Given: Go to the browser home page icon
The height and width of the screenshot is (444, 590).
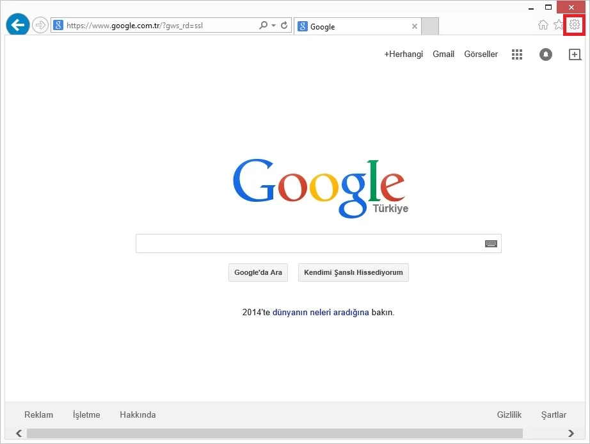Looking at the screenshot, I should tap(543, 25).
